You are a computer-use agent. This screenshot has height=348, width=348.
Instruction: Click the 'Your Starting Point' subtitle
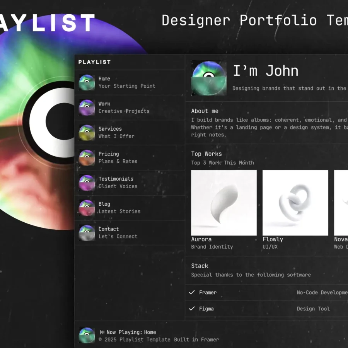coord(127,86)
